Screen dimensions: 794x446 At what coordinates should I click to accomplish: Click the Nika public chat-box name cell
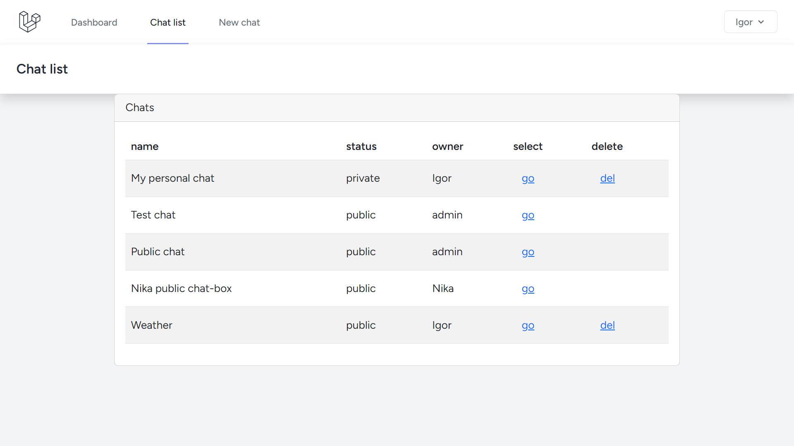pos(181,289)
